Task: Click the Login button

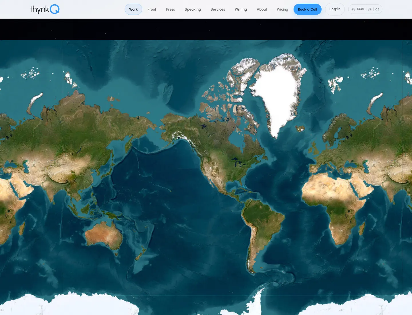Action: (x=335, y=9)
